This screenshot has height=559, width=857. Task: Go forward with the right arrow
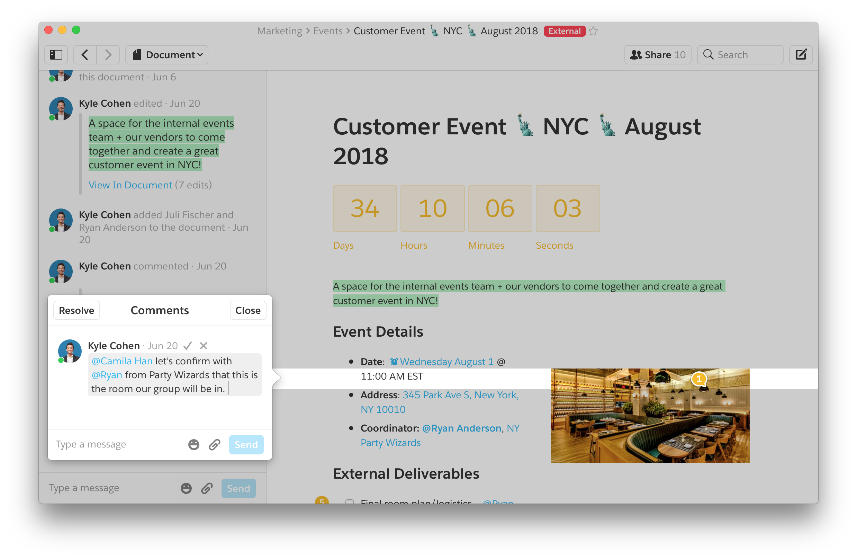coord(108,55)
